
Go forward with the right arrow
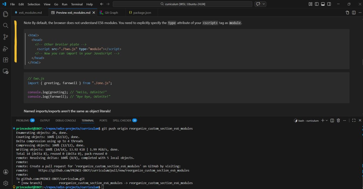[108, 4]
